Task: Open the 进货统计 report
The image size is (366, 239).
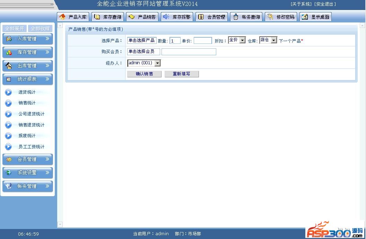Action: pyautogui.click(x=27, y=92)
